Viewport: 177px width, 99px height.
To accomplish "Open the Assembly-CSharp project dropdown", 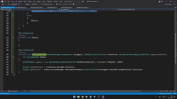I will (x=29, y=10).
